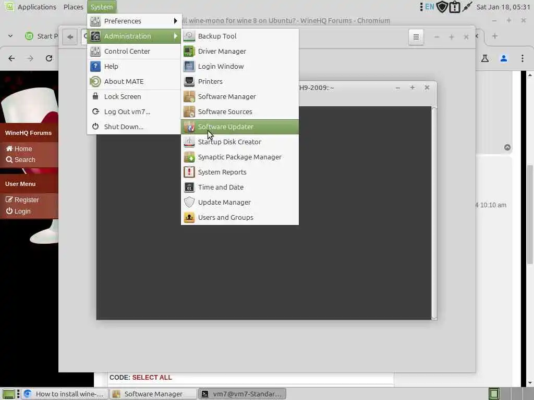534x400 pixels.
Task: Click the About MATE icon
Action: click(95, 81)
